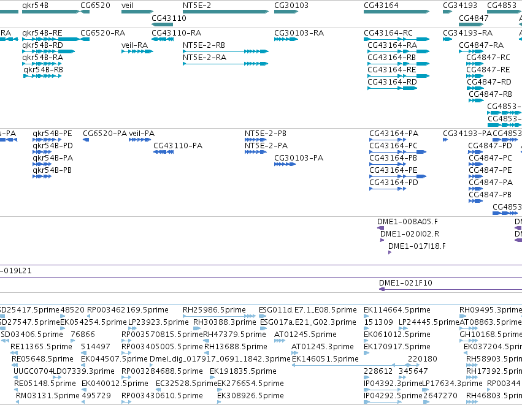Select EST EK191835.5prime
This screenshot has width=522, height=405.
tap(243, 371)
